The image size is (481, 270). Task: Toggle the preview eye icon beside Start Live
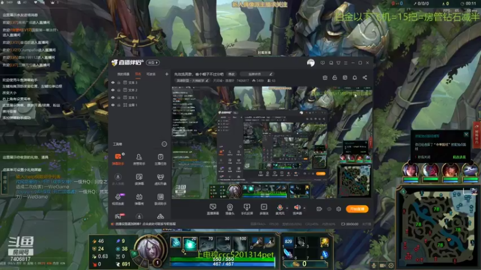pos(329,209)
